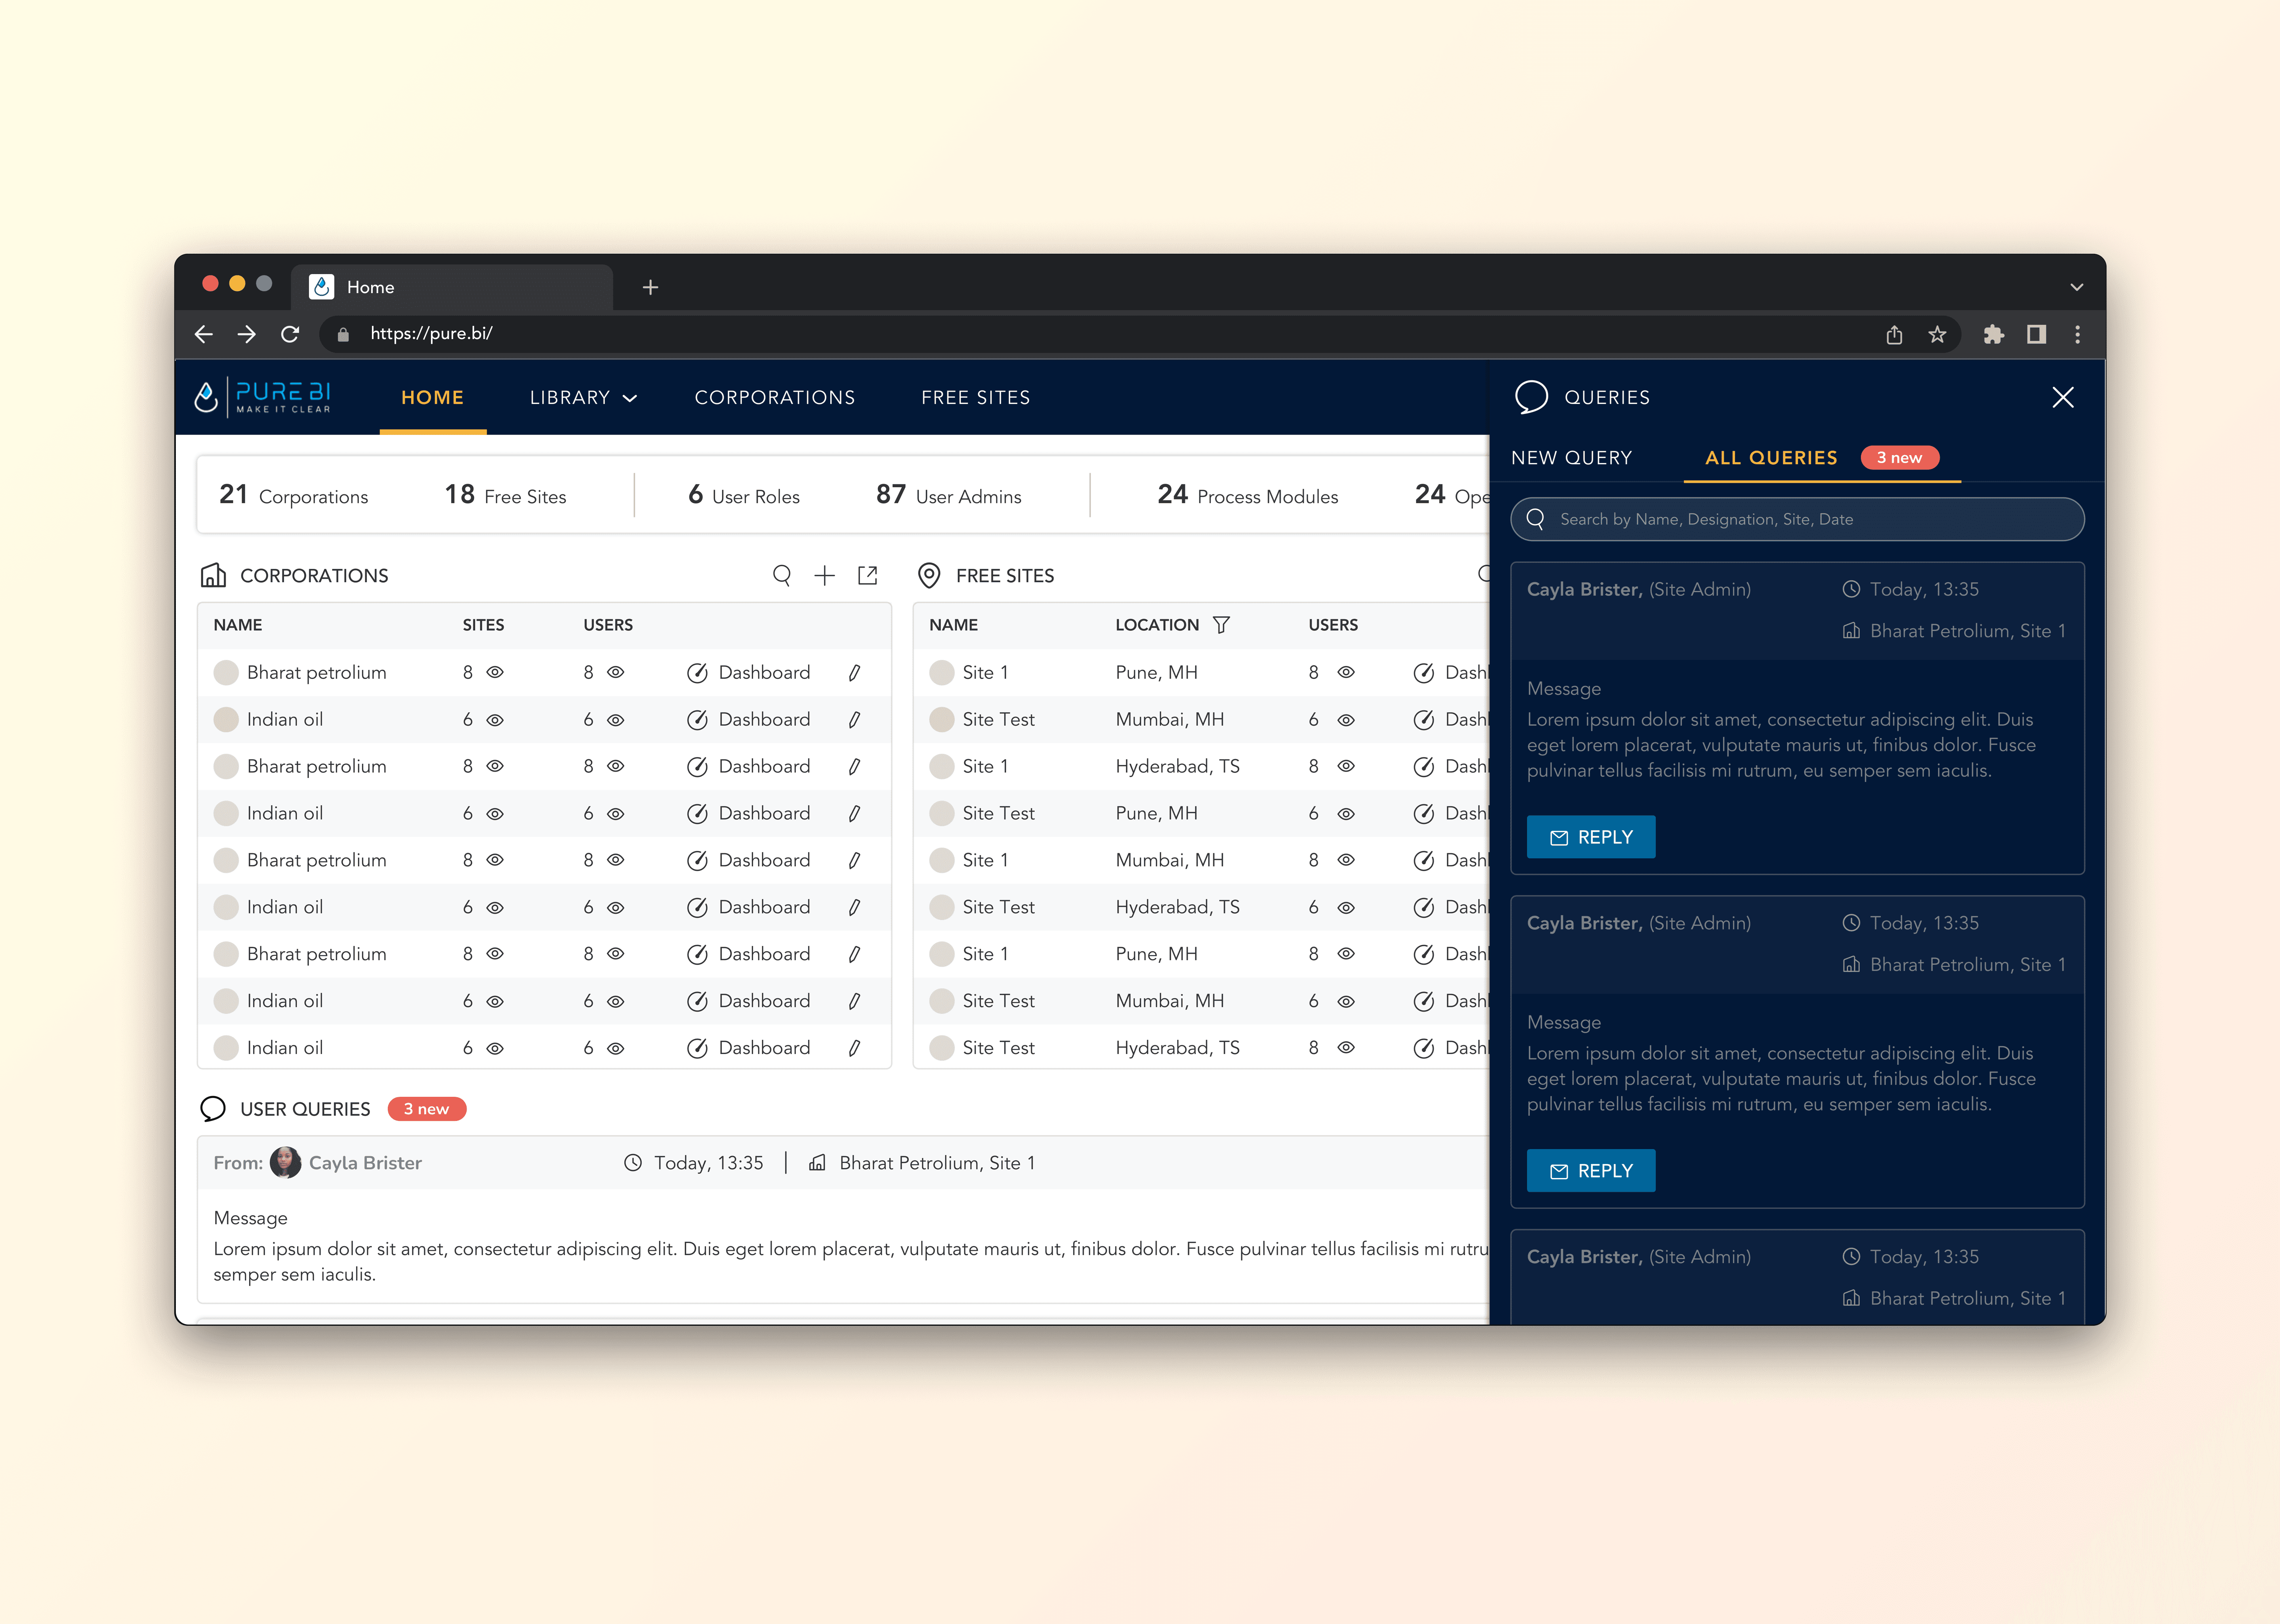Image resolution: width=2280 pixels, height=1624 pixels.
Task: Open Dashboard for first Indian oil row
Action: coord(749,720)
